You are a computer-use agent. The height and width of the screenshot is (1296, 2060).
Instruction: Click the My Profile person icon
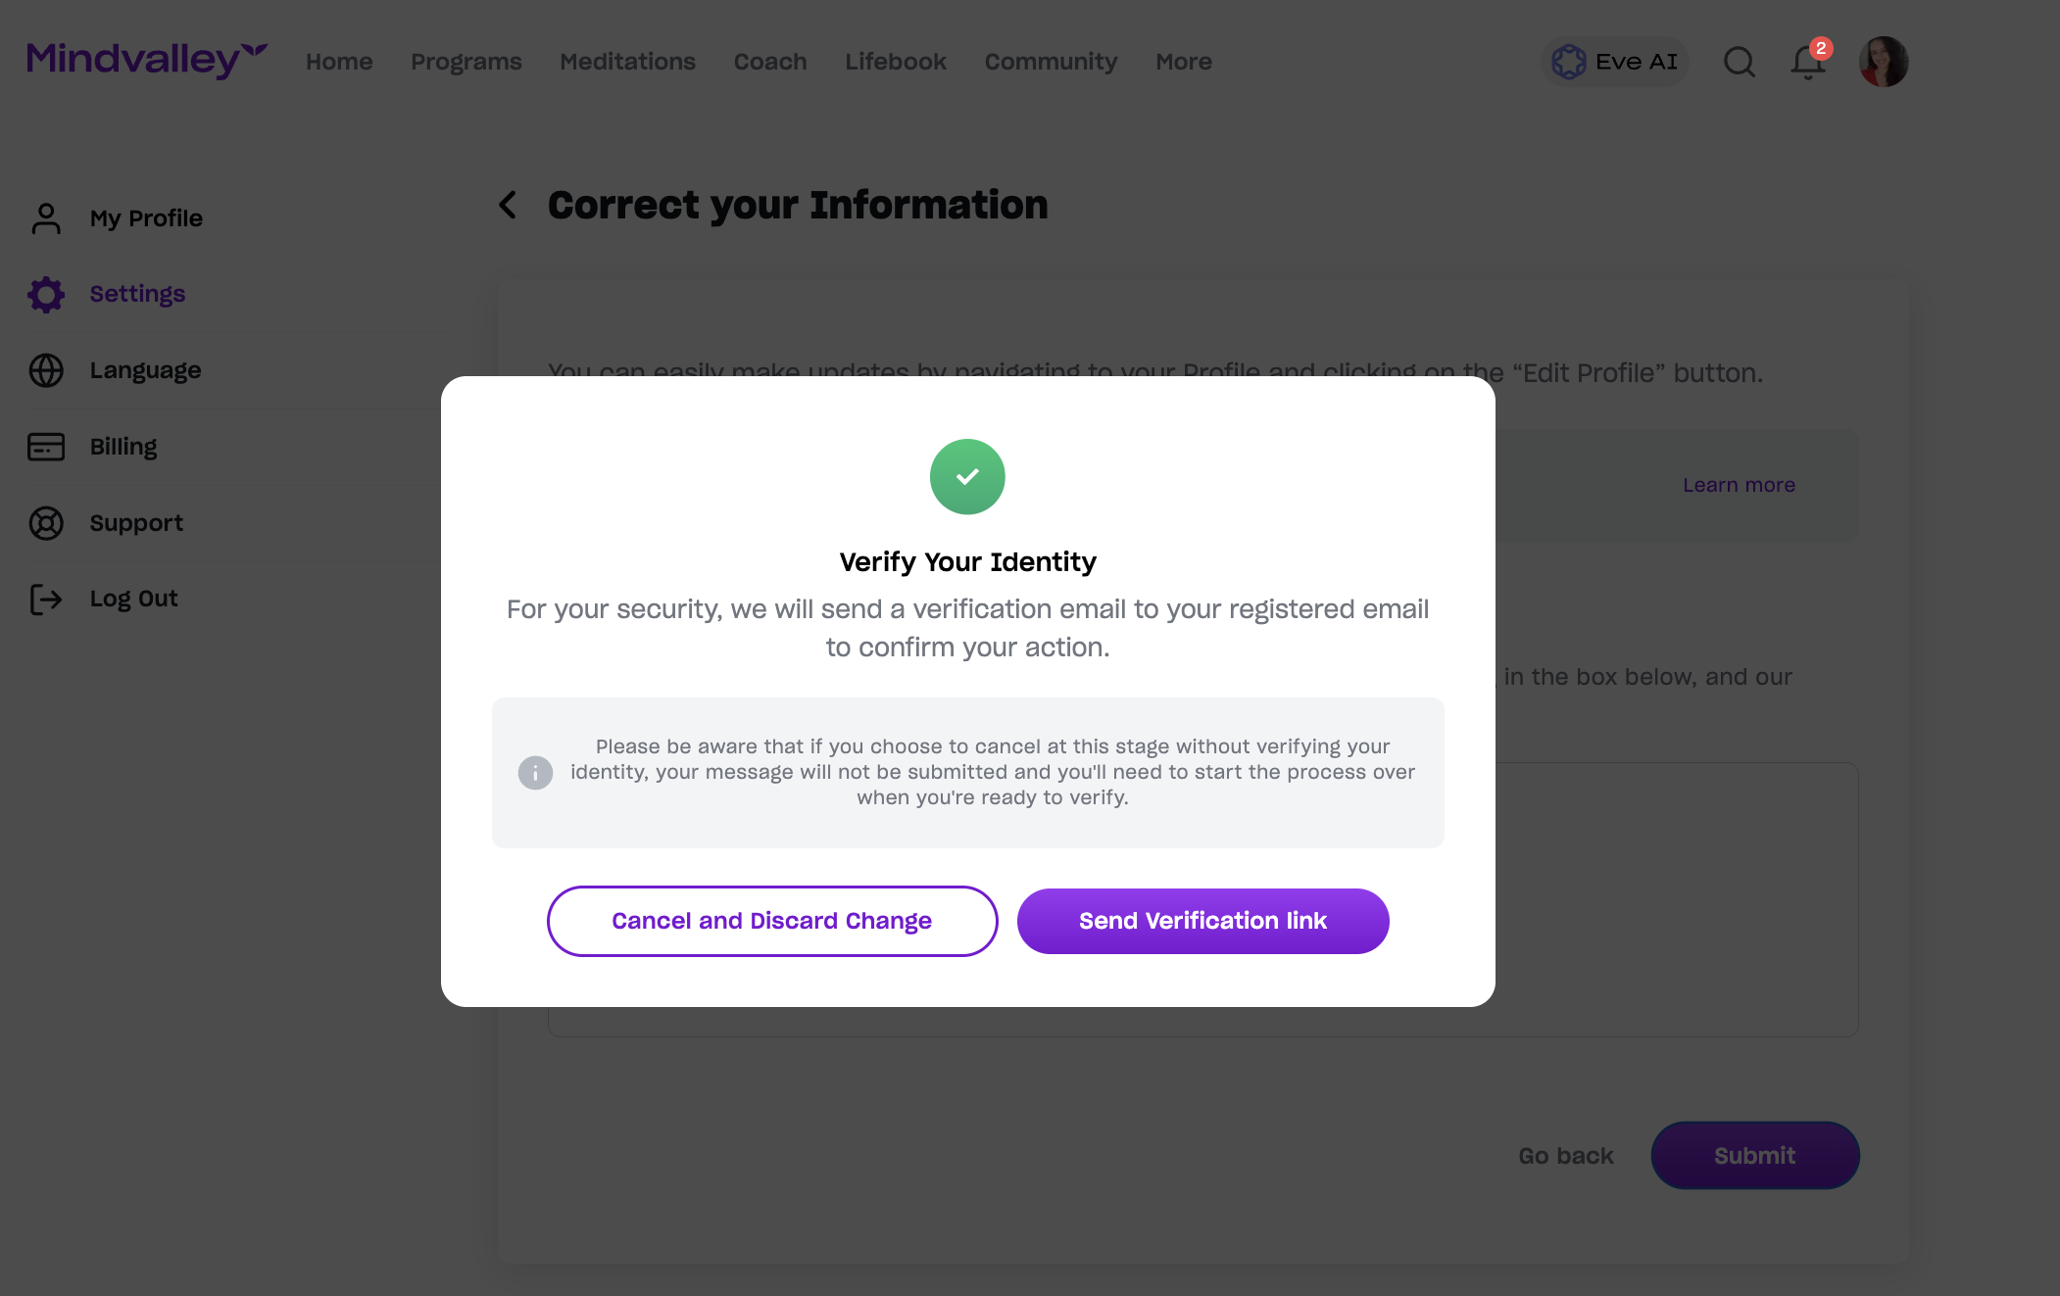tap(46, 218)
